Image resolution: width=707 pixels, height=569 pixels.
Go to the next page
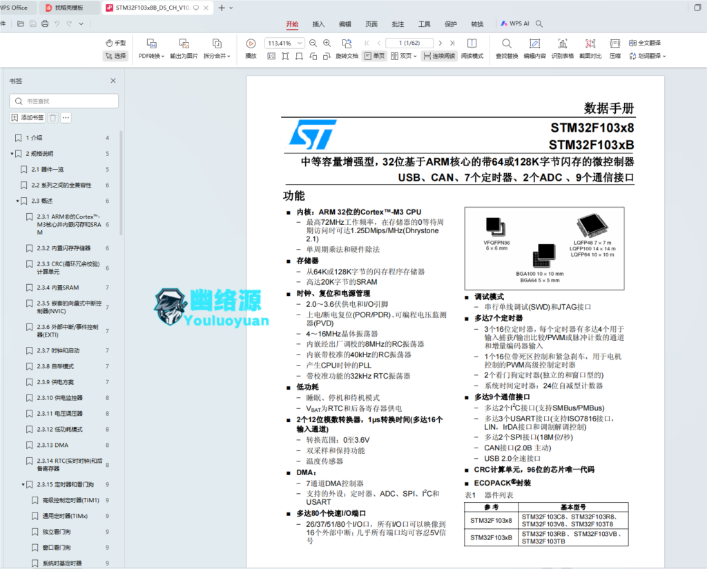click(x=440, y=43)
